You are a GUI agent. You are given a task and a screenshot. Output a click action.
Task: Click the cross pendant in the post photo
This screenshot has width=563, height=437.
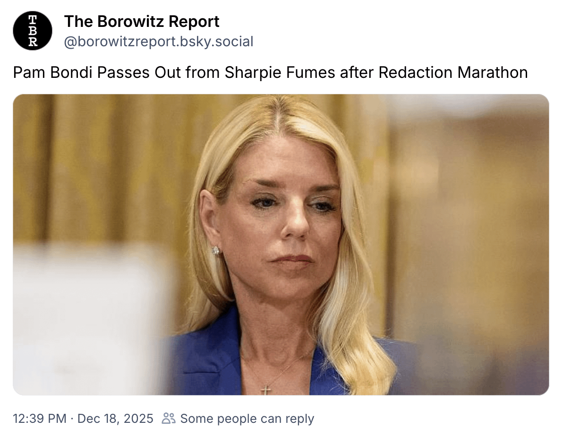tap(266, 390)
